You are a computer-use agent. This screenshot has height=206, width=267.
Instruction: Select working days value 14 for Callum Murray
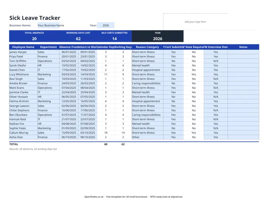click(x=123, y=133)
